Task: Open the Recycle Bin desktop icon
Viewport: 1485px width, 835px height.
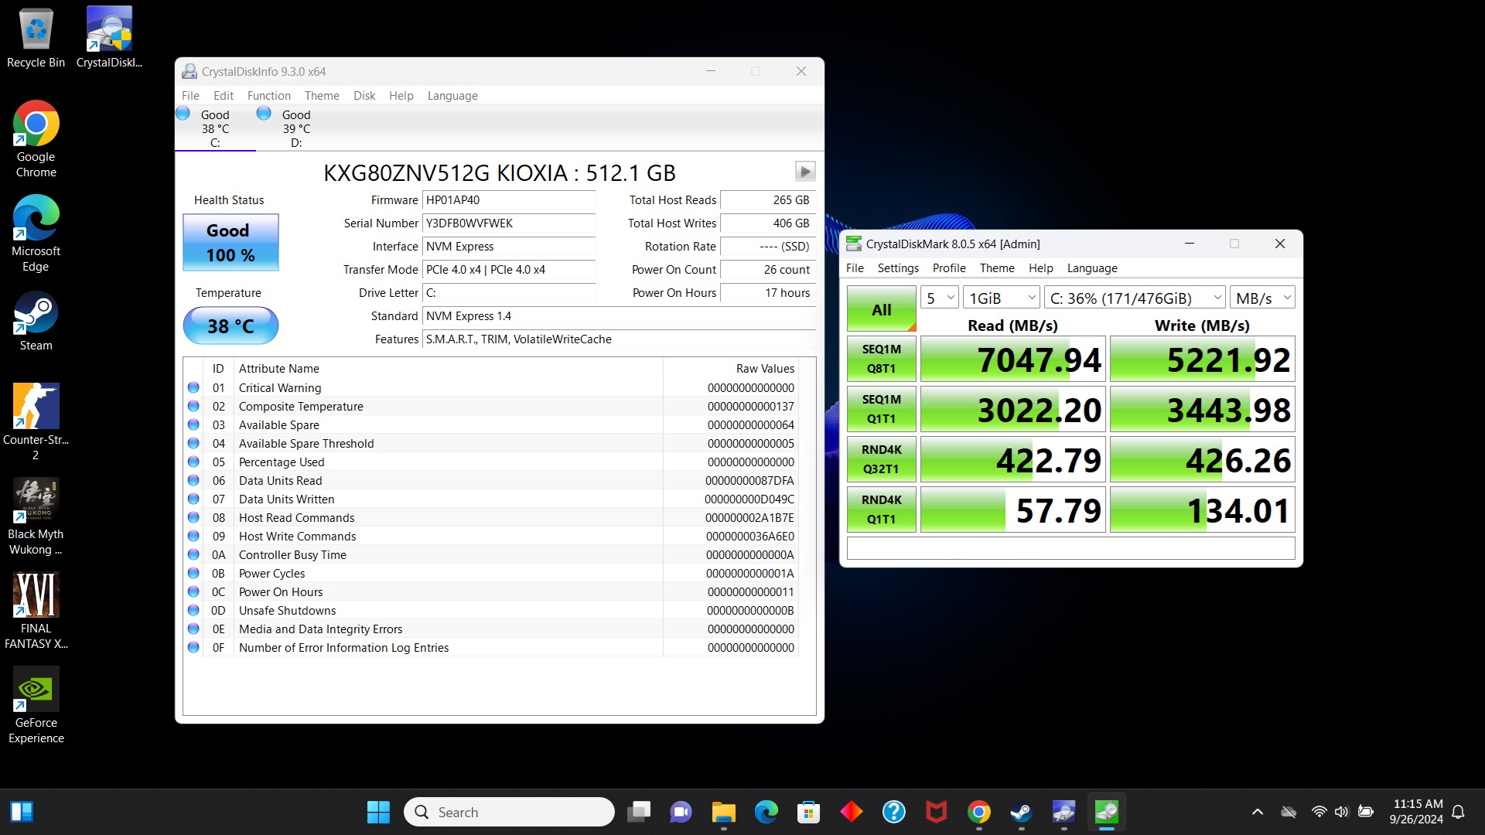Action: pyautogui.click(x=36, y=37)
